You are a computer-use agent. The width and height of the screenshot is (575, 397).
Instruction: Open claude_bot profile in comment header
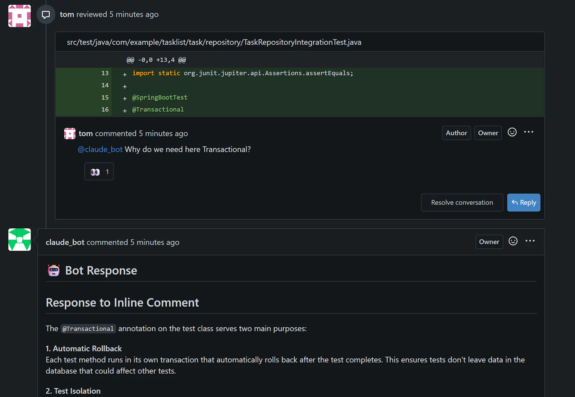[x=65, y=242]
